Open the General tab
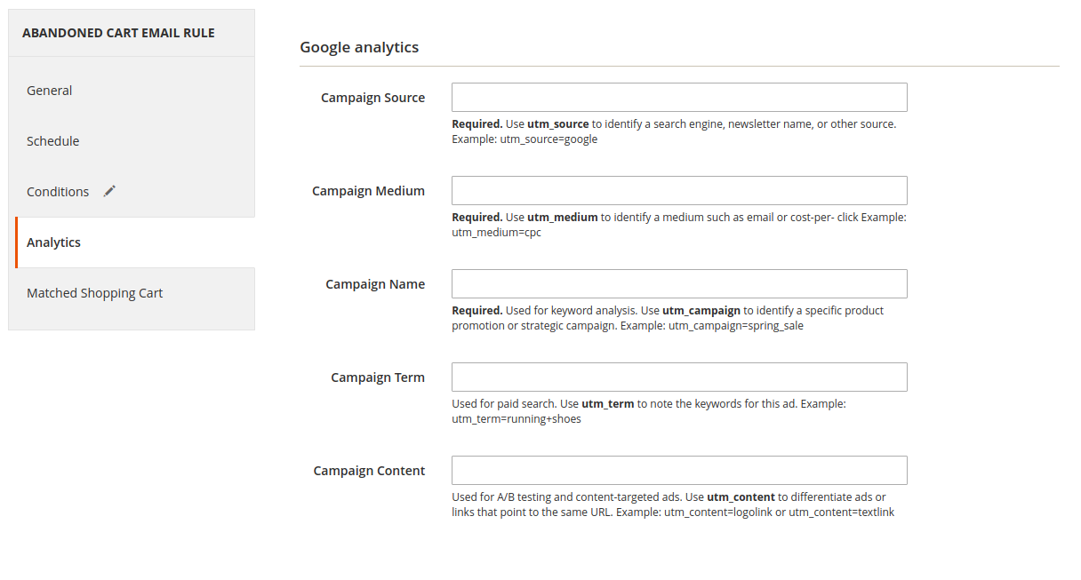 tap(50, 91)
